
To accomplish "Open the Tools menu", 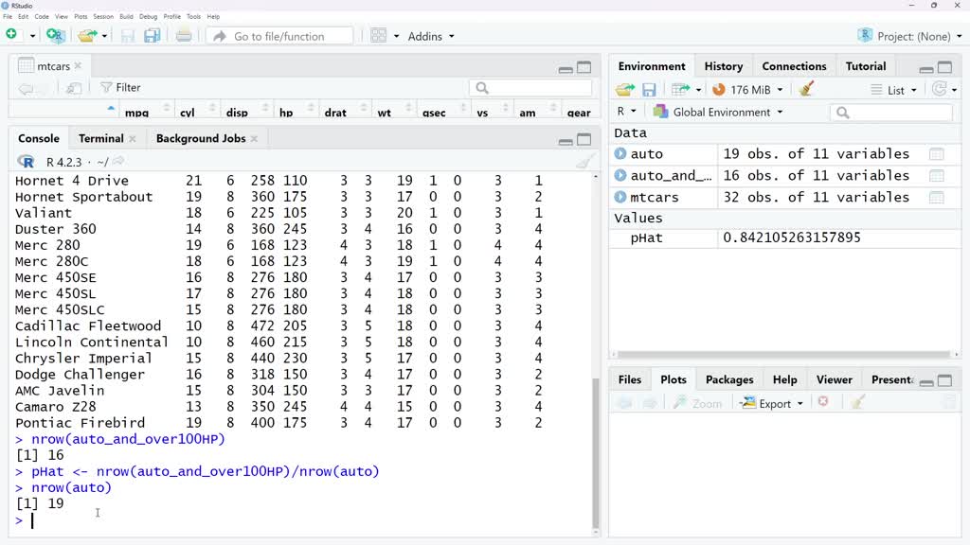I will (x=193, y=15).
